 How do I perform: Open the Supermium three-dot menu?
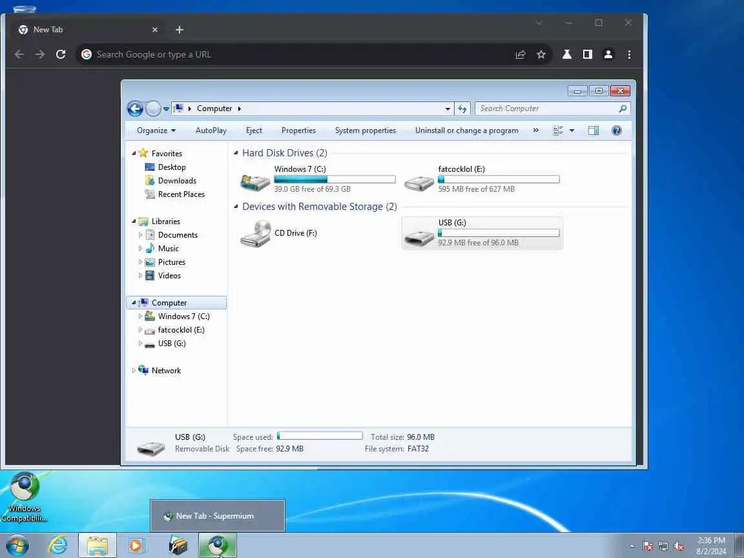[x=629, y=54]
